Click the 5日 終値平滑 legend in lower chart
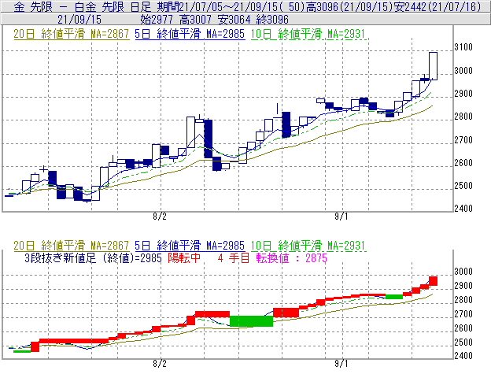Image resolution: width=491 pixels, height=374 pixels. coord(190,245)
